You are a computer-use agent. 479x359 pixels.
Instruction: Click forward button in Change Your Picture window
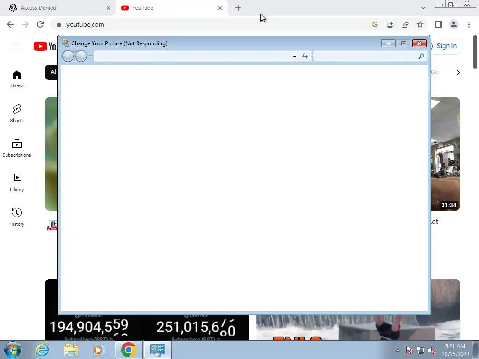tap(81, 56)
